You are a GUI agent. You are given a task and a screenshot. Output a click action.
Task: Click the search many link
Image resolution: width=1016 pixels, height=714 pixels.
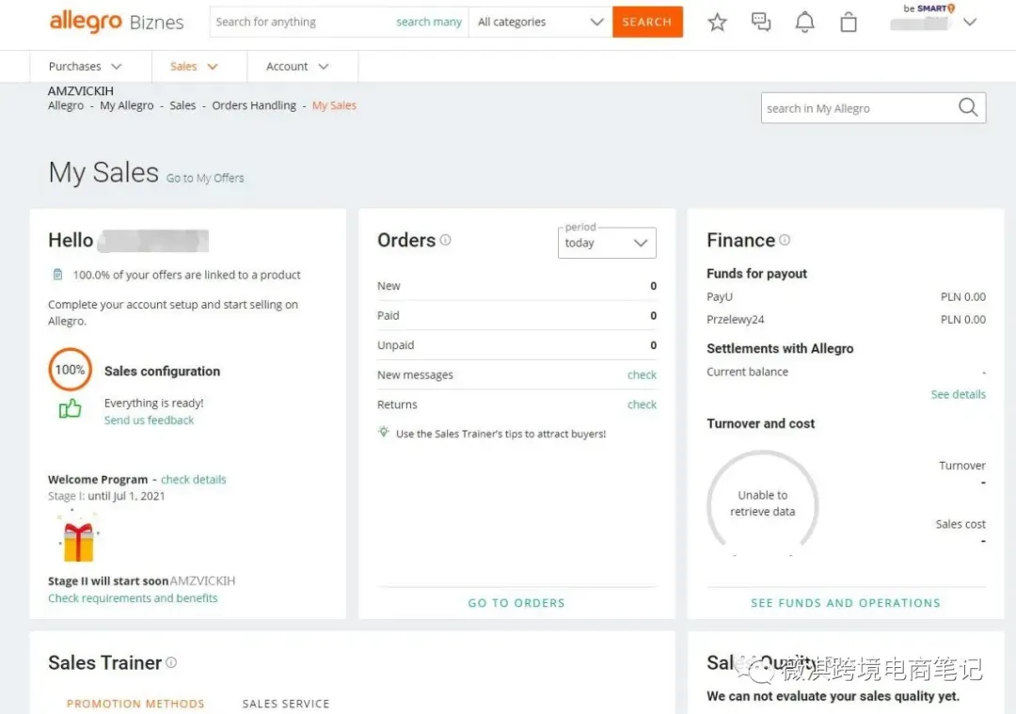point(429,22)
